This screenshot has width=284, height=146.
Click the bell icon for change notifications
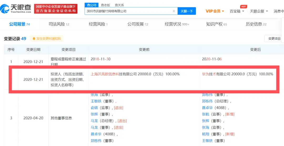tap(34, 39)
